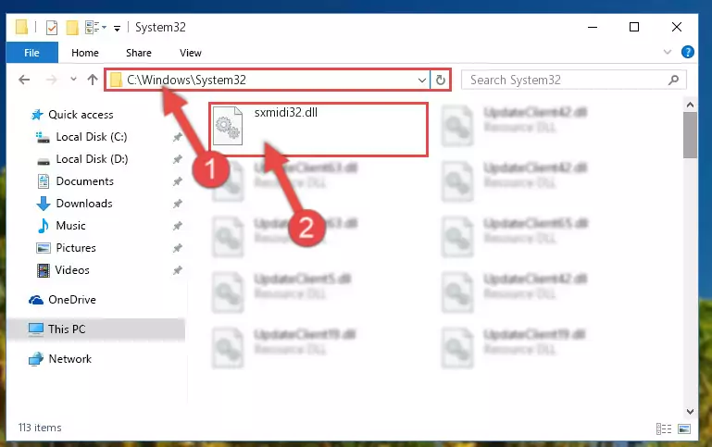Click the 113 items status text
Viewport: 712px width, 447px height.
point(40,428)
